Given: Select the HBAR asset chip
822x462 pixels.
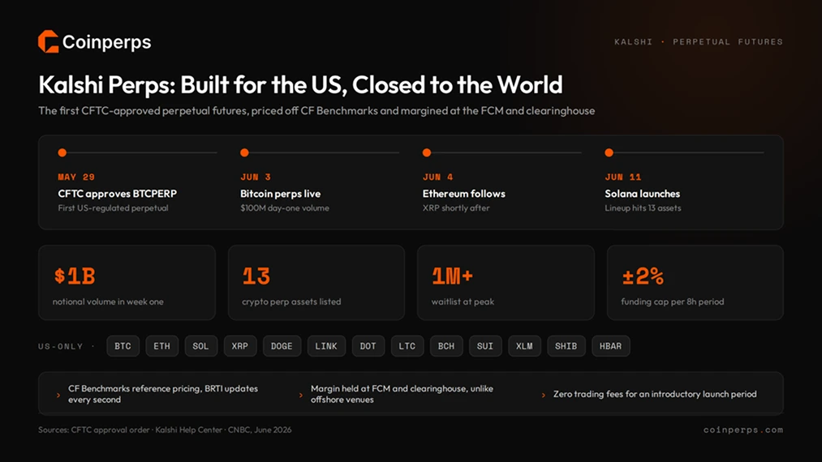Looking at the screenshot, I should click(x=611, y=346).
